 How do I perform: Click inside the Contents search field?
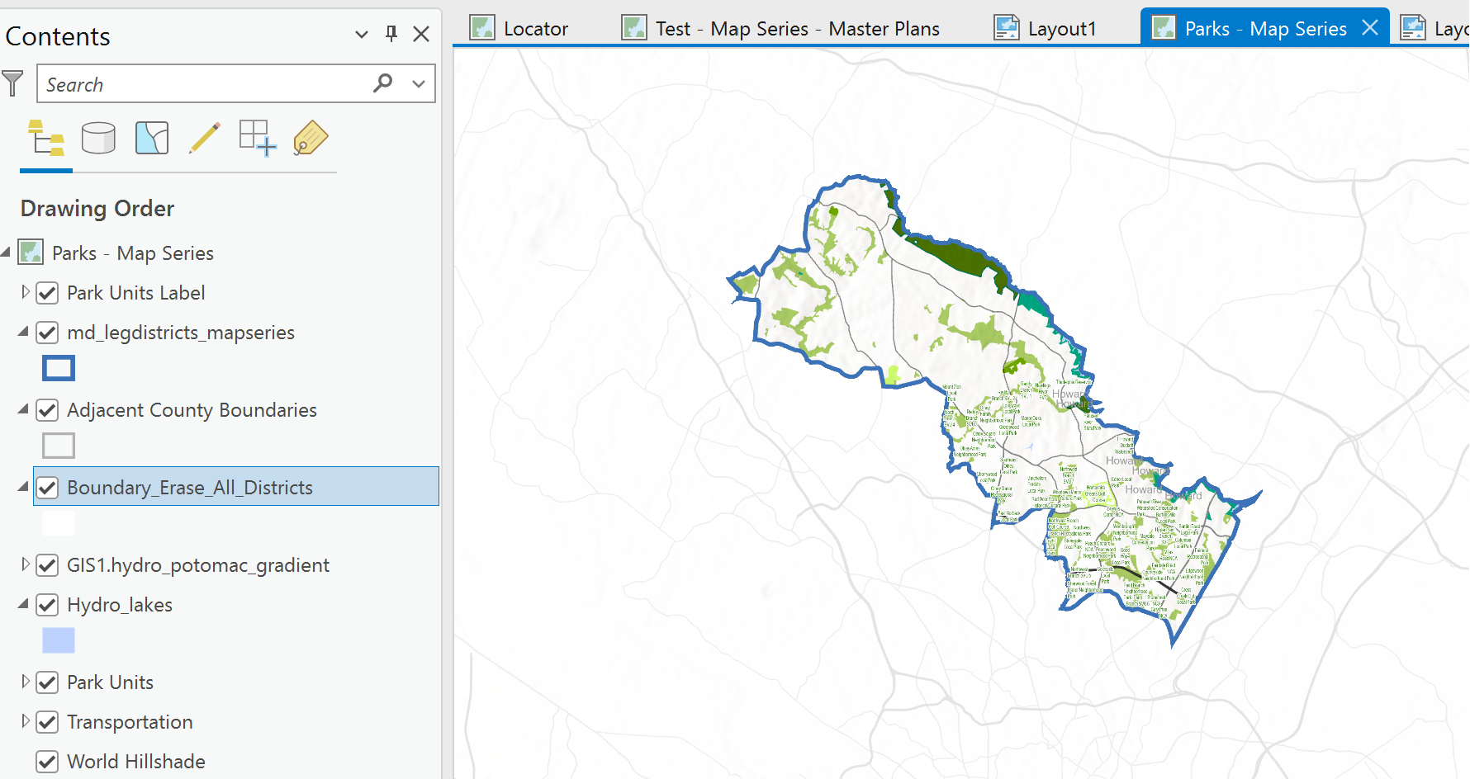tap(206, 83)
